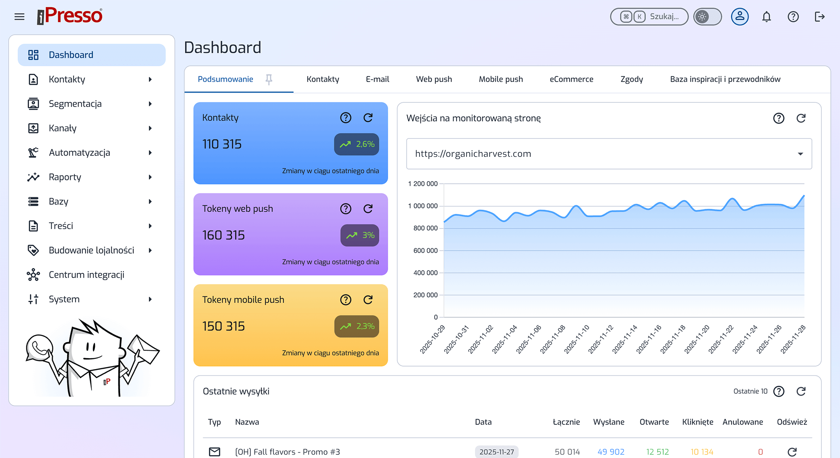This screenshot has width=840, height=458.
Task: Pin the Podsumowanie tab
Action: [269, 79]
